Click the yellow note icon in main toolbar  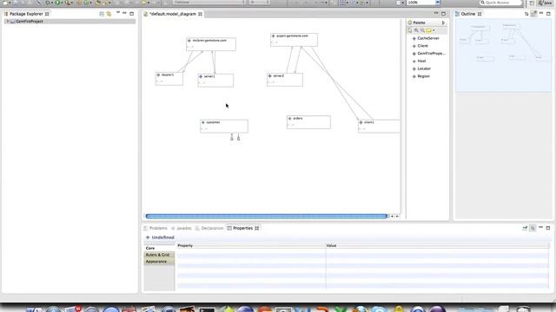[144, 3]
